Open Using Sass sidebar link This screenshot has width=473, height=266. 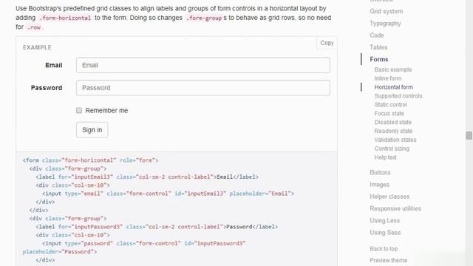tap(385, 233)
